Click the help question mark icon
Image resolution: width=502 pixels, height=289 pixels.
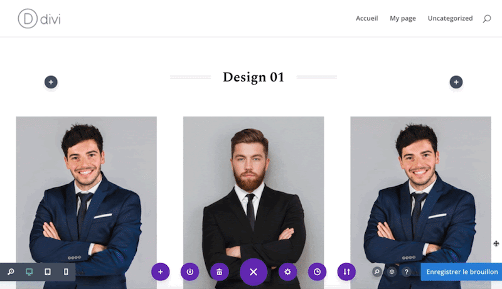click(x=406, y=271)
